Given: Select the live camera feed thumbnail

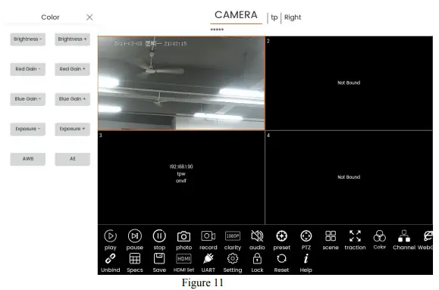Looking at the screenshot, I should click(x=181, y=83).
